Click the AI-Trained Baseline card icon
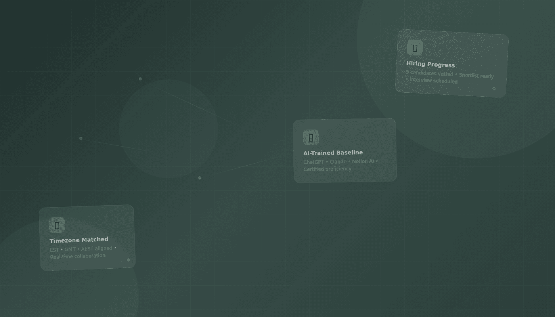This screenshot has height=317, width=555. click(311, 137)
